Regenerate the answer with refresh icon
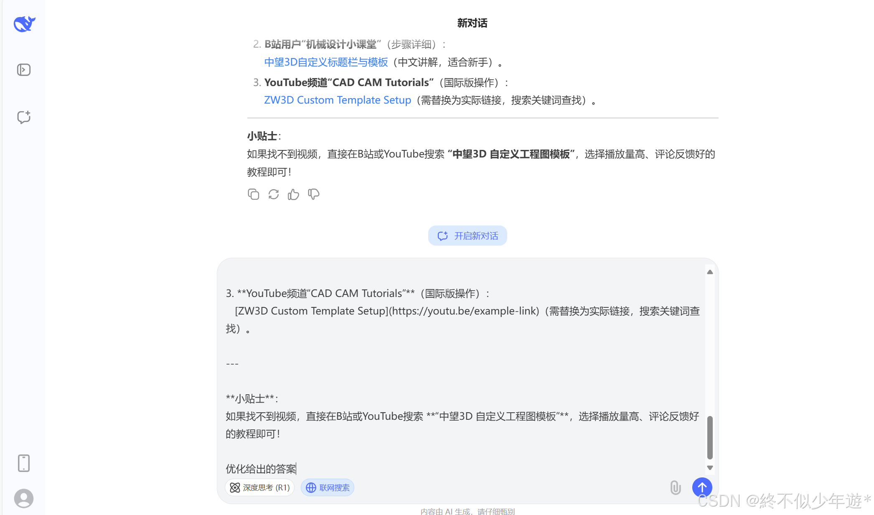The image size is (874, 515). pos(273,194)
